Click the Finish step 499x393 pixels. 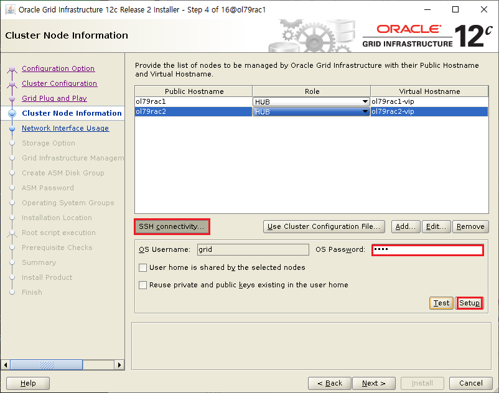pos(32,292)
